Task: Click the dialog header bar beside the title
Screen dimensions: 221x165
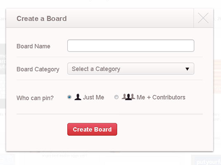Action: point(130,18)
